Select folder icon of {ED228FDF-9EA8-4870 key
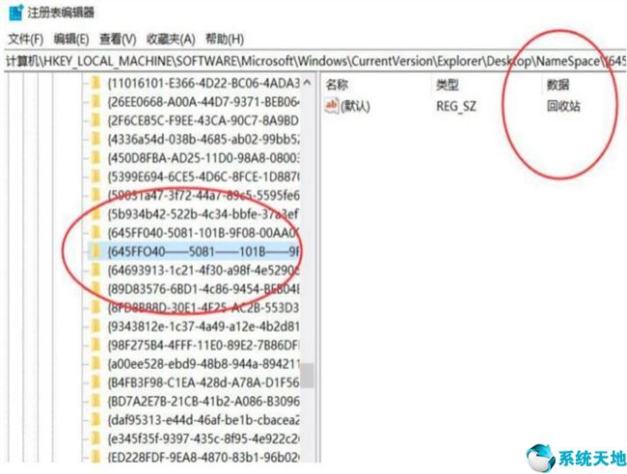 [x=95, y=457]
